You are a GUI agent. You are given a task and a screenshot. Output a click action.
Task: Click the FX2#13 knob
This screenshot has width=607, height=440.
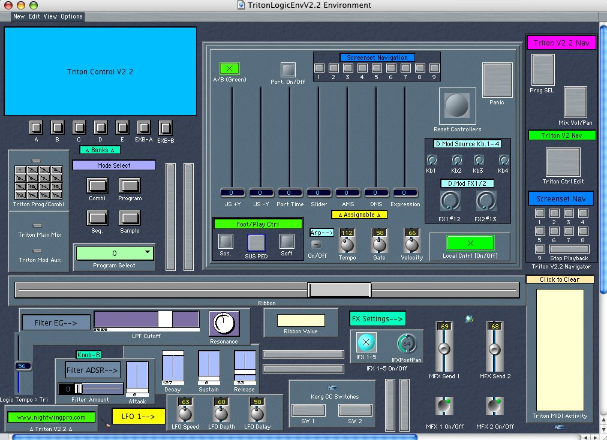coord(486,201)
